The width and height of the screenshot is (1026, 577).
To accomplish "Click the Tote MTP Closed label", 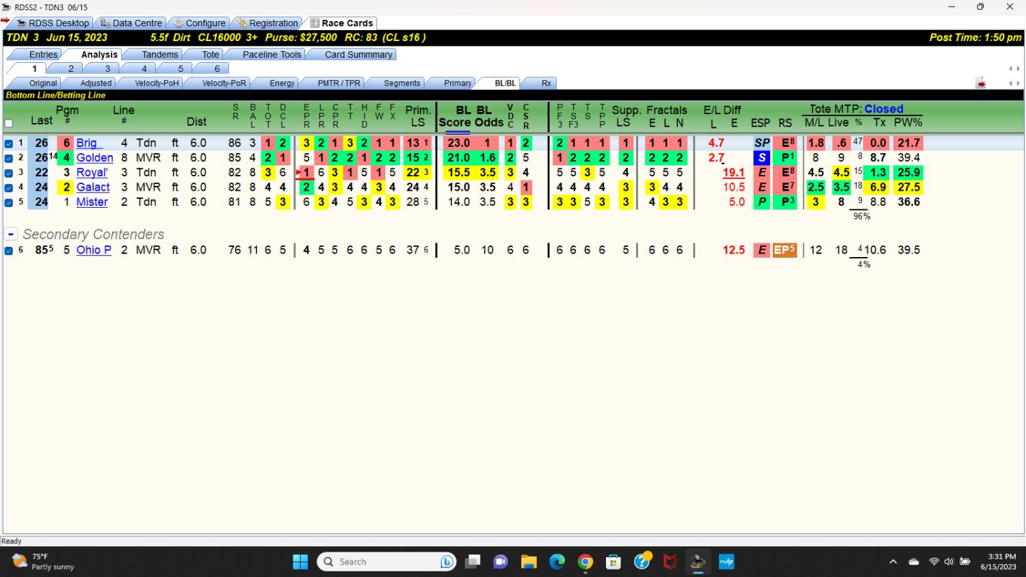I will (x=856, y=109).
